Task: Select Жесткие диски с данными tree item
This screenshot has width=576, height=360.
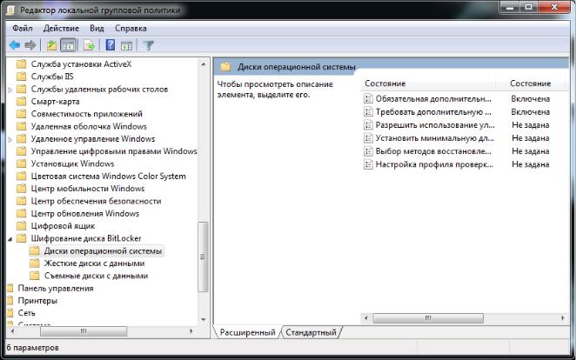Action: (95, 263)
